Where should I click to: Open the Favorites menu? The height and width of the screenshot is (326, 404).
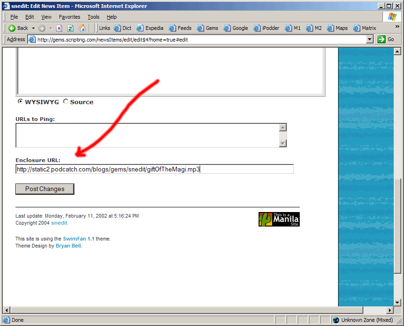tap(69, 17)
